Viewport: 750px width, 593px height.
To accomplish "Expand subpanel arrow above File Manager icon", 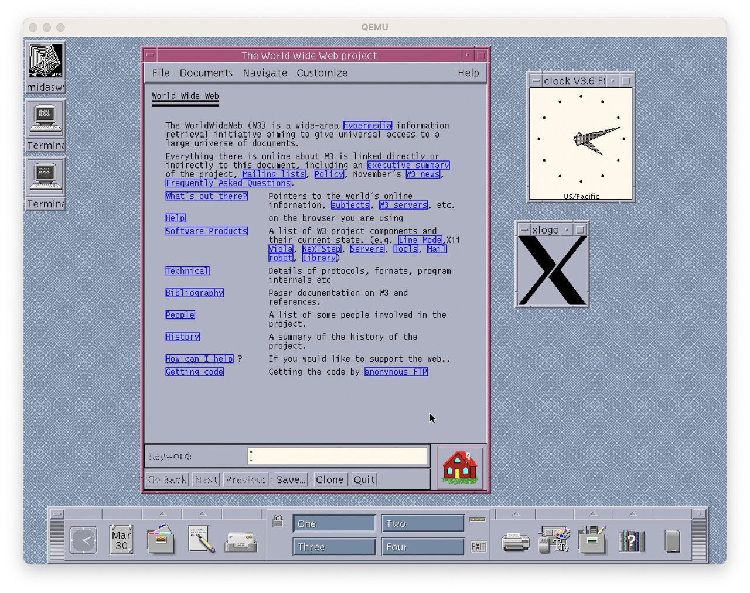I will click(162, 514).
